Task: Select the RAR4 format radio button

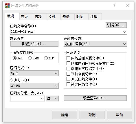Action: [x=30, y=58]
